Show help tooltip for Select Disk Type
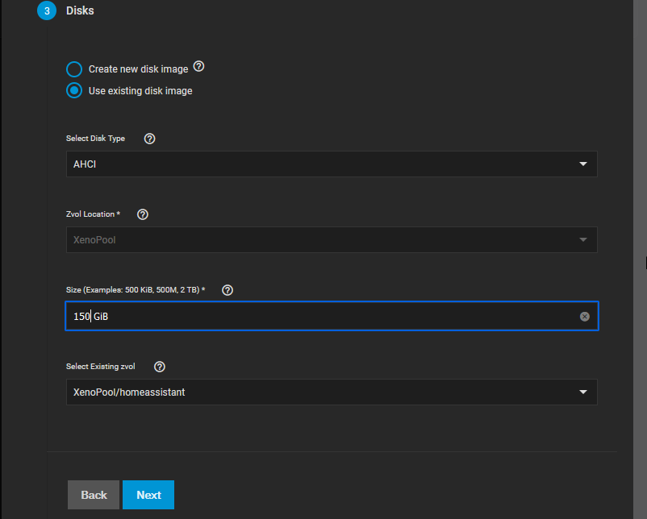Image resolution: width=647 pixels, height=519 pixels. click(150, 139)
